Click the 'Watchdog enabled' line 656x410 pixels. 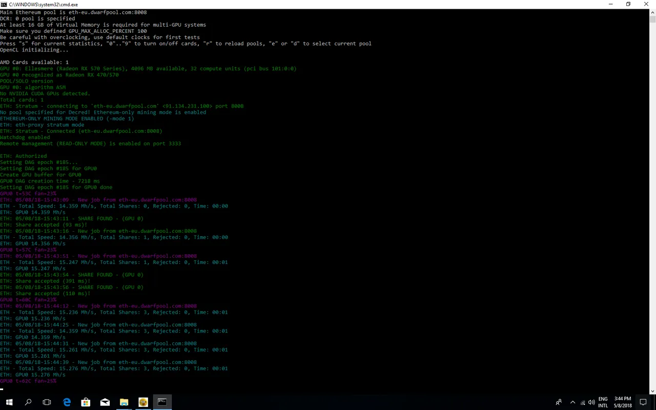click(25, 137)
